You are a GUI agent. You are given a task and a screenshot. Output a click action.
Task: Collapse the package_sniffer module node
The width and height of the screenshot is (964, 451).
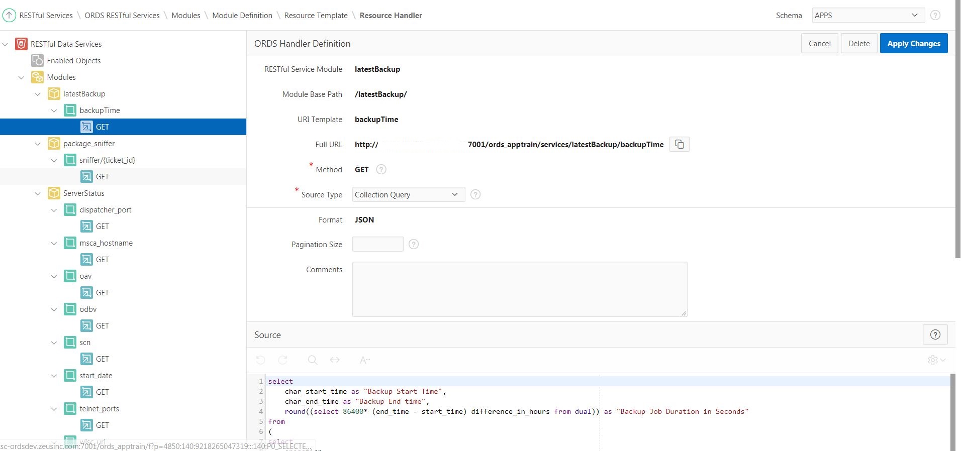38,144
